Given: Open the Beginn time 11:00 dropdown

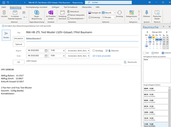Looking at the screenshot, I should (64, 51).
